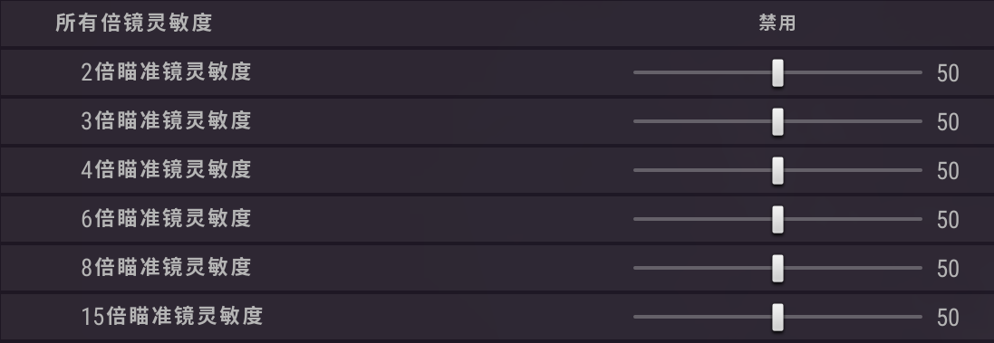
Task: Click the 15倍瞄准镜灵敏度 label
Action: point(172,316)
